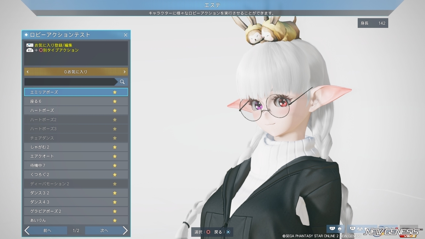The image size is (425, 239).
Task: Click star icon on ダンス32 row
Action: point(115,193)
